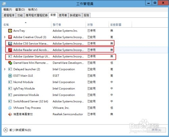Open the 檔案(F) menu

pyautogui.click(x=7, y=10)
